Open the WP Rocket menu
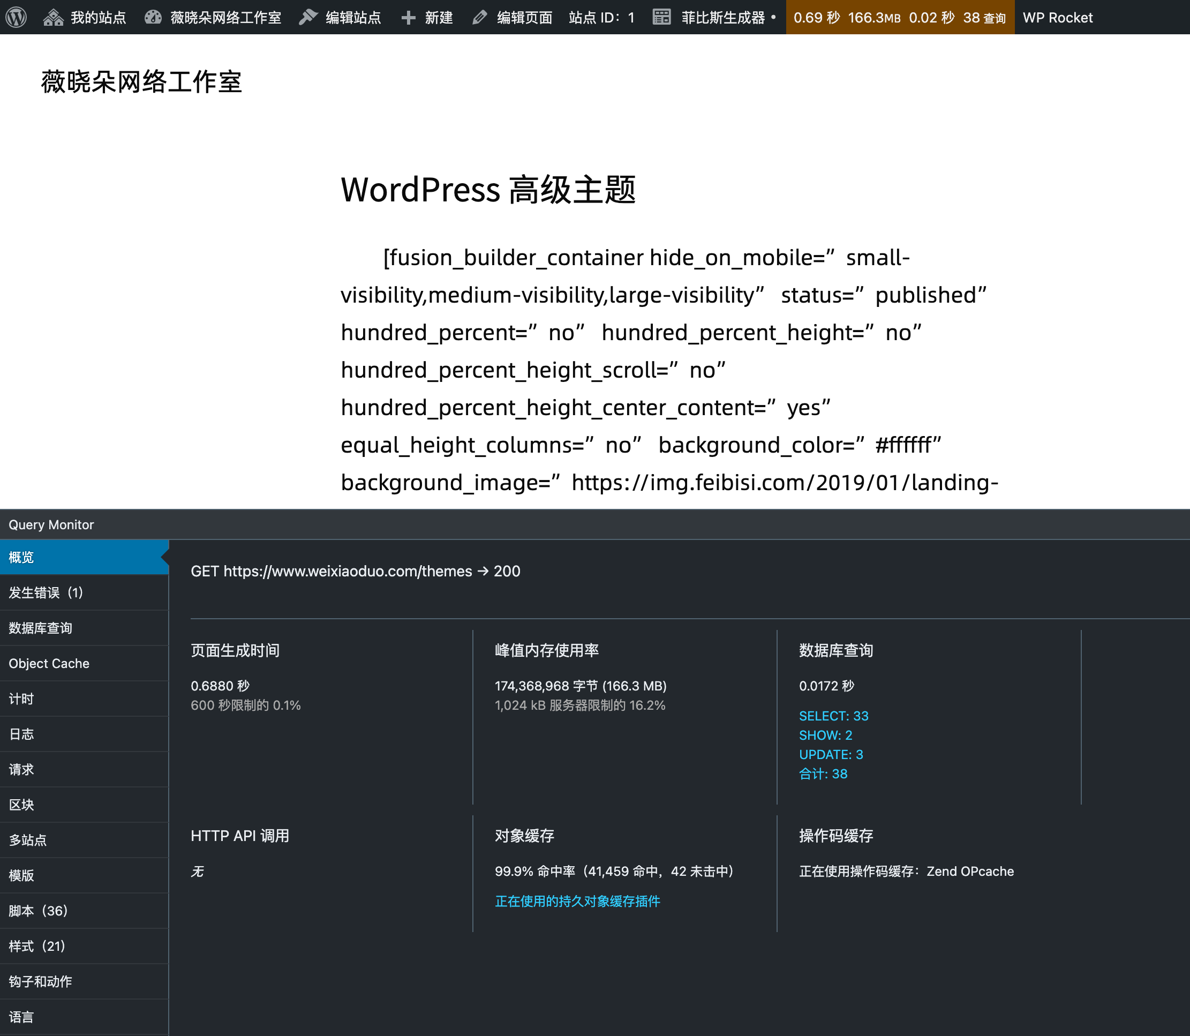 click(x=1057, y=17)
